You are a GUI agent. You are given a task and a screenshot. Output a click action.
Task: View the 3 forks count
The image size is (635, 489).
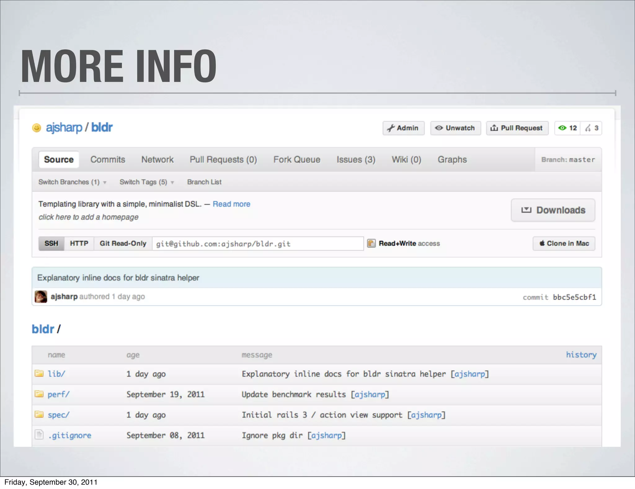point(591,128)
